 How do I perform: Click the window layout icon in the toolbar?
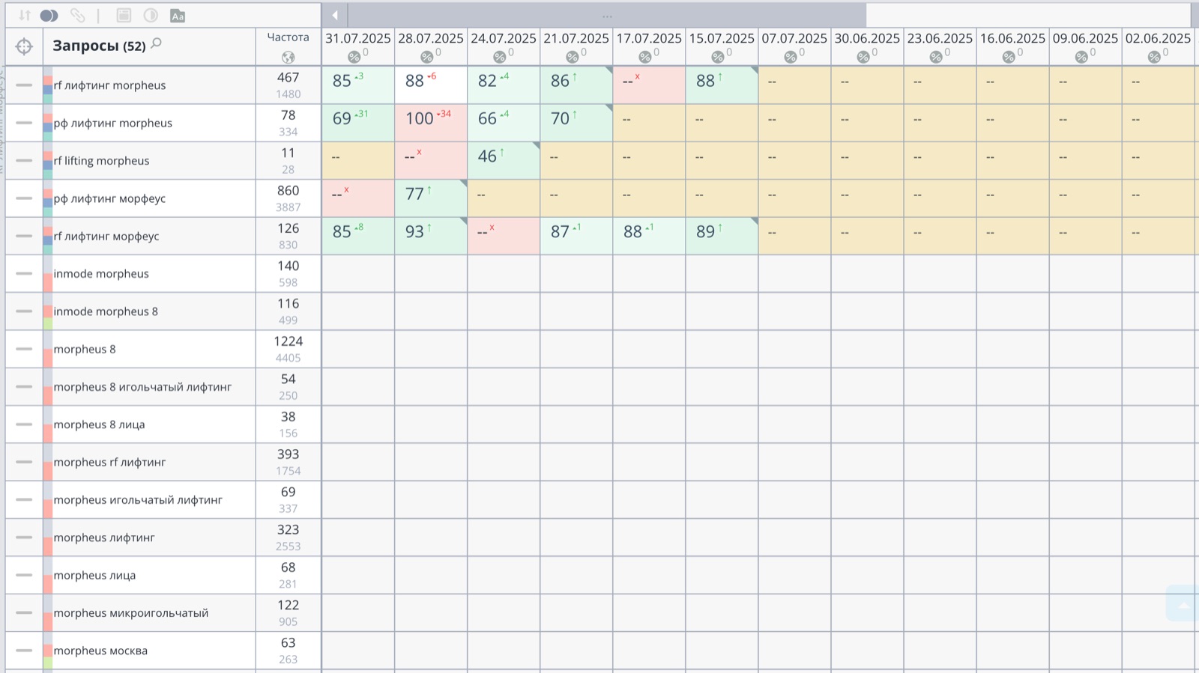click(x=124, y=15)
